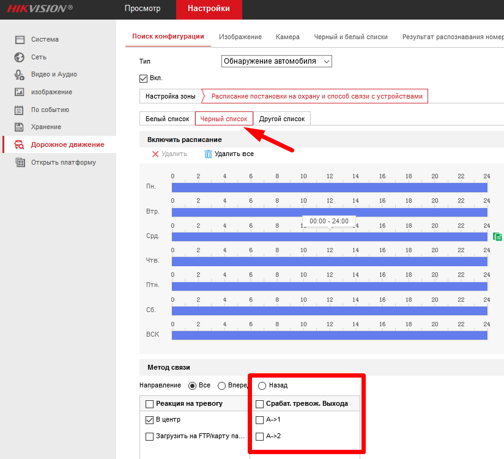Click the 00:00 - 24:00 time tooltip
The image size is (504, 459).
click(x=329, y=222)
